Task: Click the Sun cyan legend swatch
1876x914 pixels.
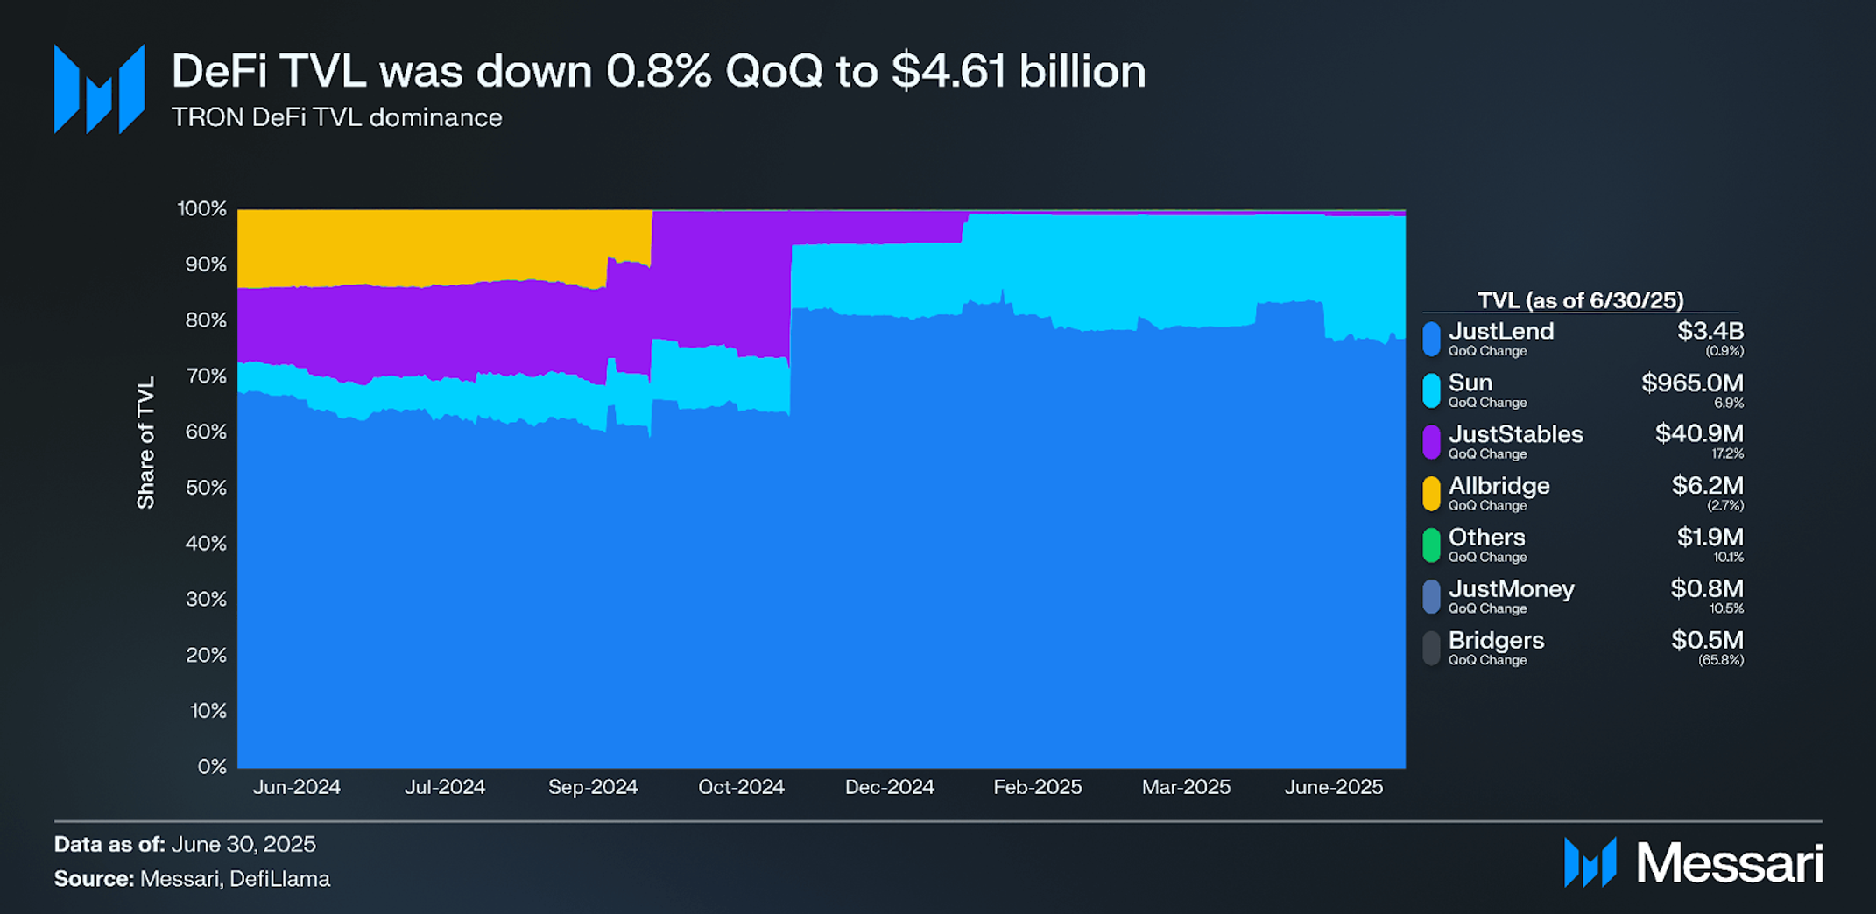Action: pos(1431,390)
